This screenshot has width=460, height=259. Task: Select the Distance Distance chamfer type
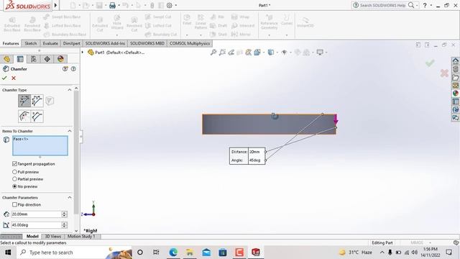click(37, 101)
